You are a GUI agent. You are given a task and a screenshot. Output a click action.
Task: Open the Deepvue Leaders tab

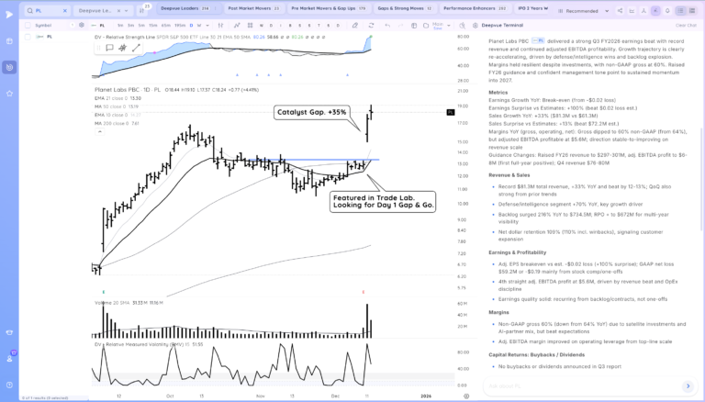tap(184, 8)
